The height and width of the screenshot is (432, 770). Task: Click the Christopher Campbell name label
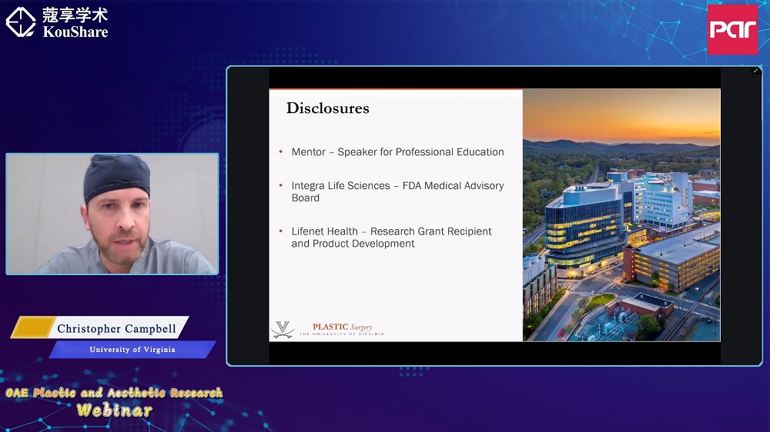coord(116,328)
